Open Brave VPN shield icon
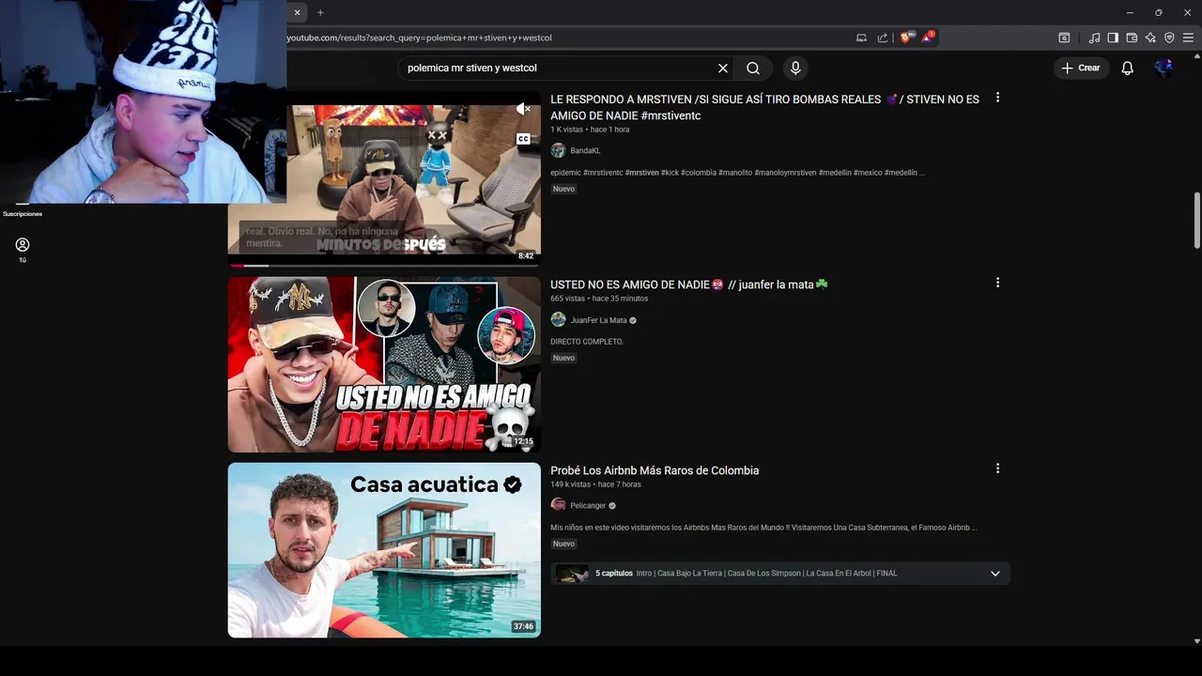This screenshot has width=1202, height=676. click(x=1169, y=38)
